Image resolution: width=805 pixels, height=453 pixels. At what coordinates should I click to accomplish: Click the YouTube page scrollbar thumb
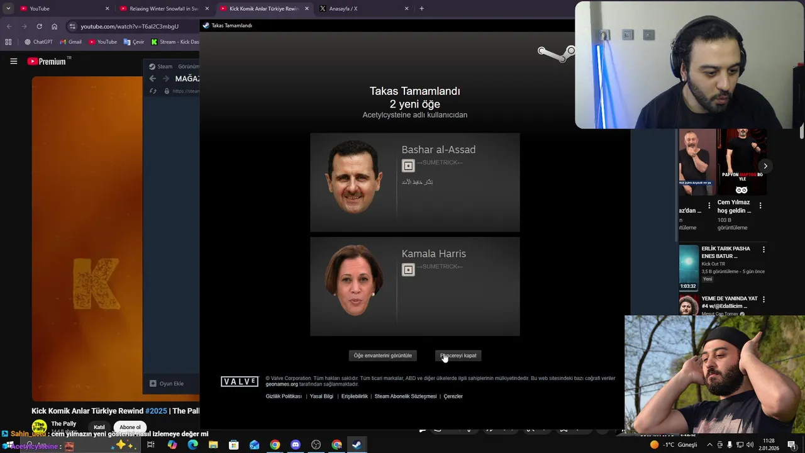tap(802, 131)
